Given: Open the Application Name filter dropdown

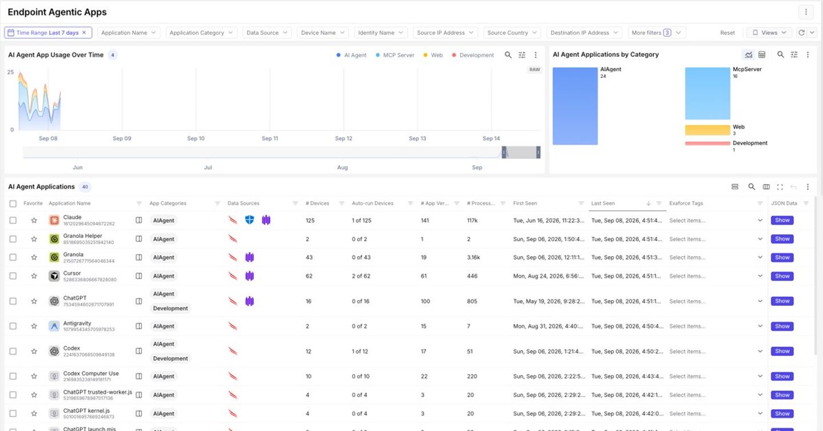Looking at the screenshot, I should [x=129, y=33].
